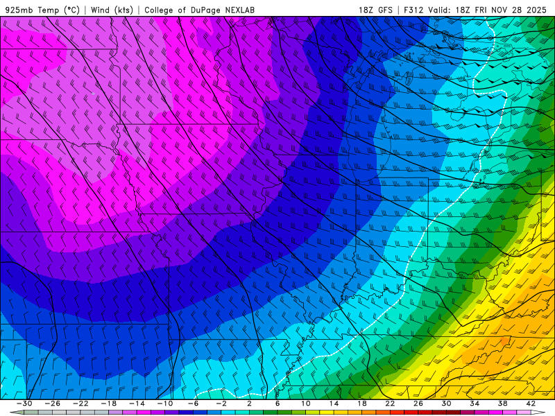555x416 pixels.
Task: Click the -30 colorbar scale label
Action: [24, 404]
